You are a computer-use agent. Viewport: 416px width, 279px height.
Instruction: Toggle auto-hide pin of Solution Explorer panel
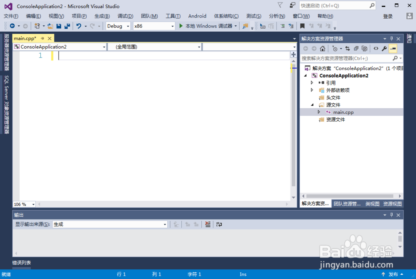(391, 39)
